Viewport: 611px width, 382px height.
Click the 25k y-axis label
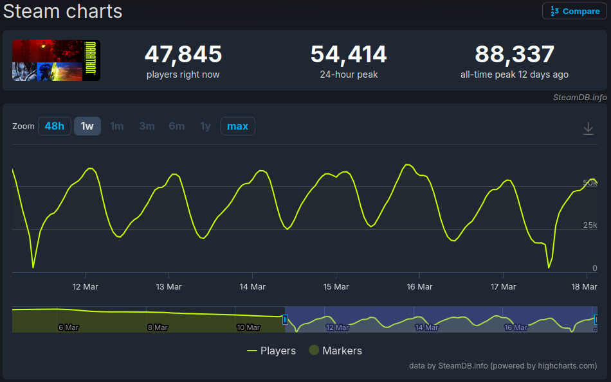click(590, 225)
